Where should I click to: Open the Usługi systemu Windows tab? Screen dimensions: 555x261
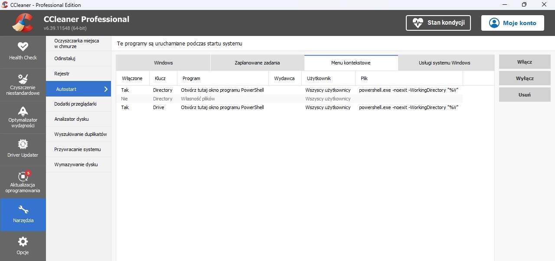[444, 63]
